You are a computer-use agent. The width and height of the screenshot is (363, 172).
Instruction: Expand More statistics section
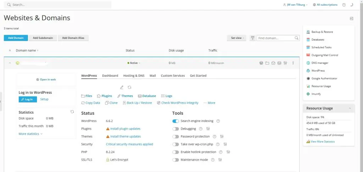[30, 134]
